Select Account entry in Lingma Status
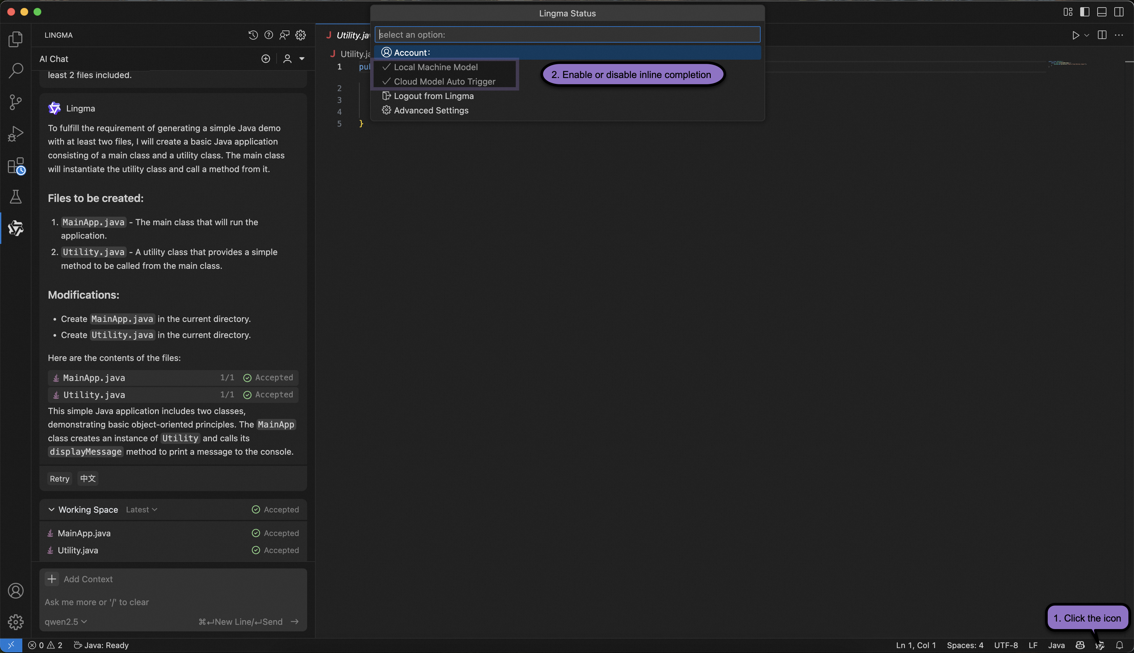 tap(568, 52)
